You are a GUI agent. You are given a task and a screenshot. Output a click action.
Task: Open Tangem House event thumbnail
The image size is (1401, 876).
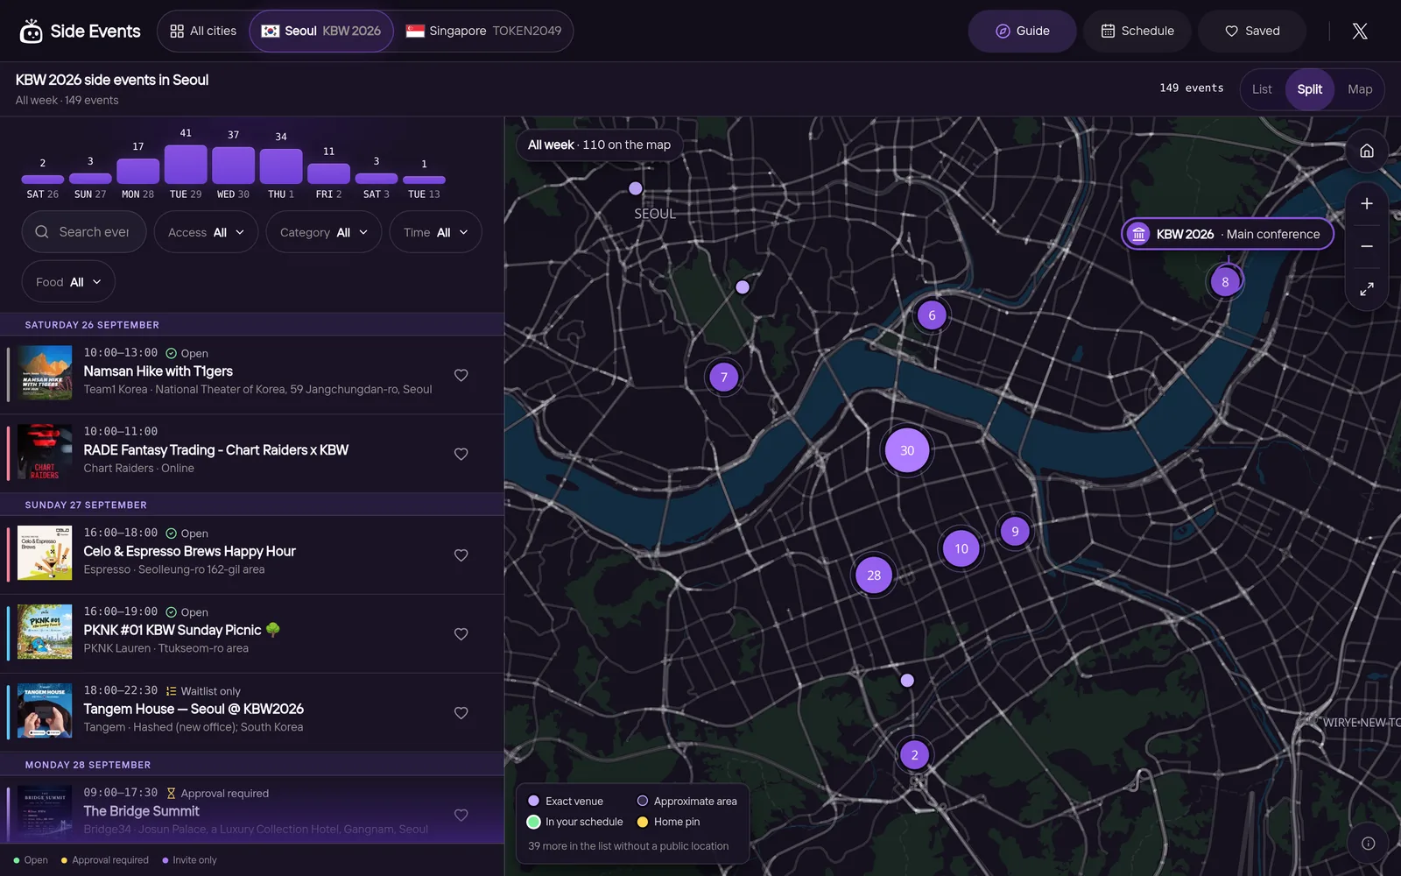(45, 711)
